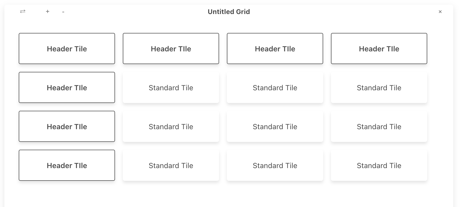
Task: Select the third Header Tile in the top row
Action: coord(275,49)
